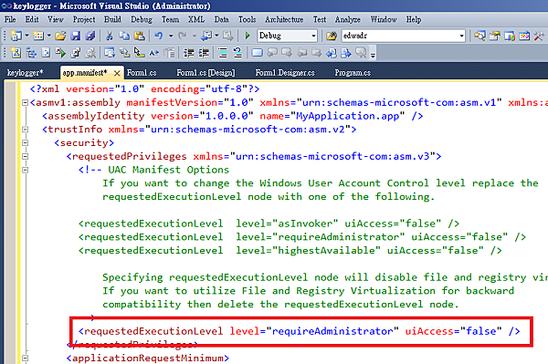Click the Decrease Indent icon
548x364 pixels.
189,53
